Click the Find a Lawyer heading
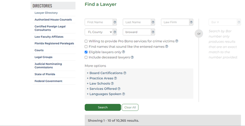 pos(100,5)
